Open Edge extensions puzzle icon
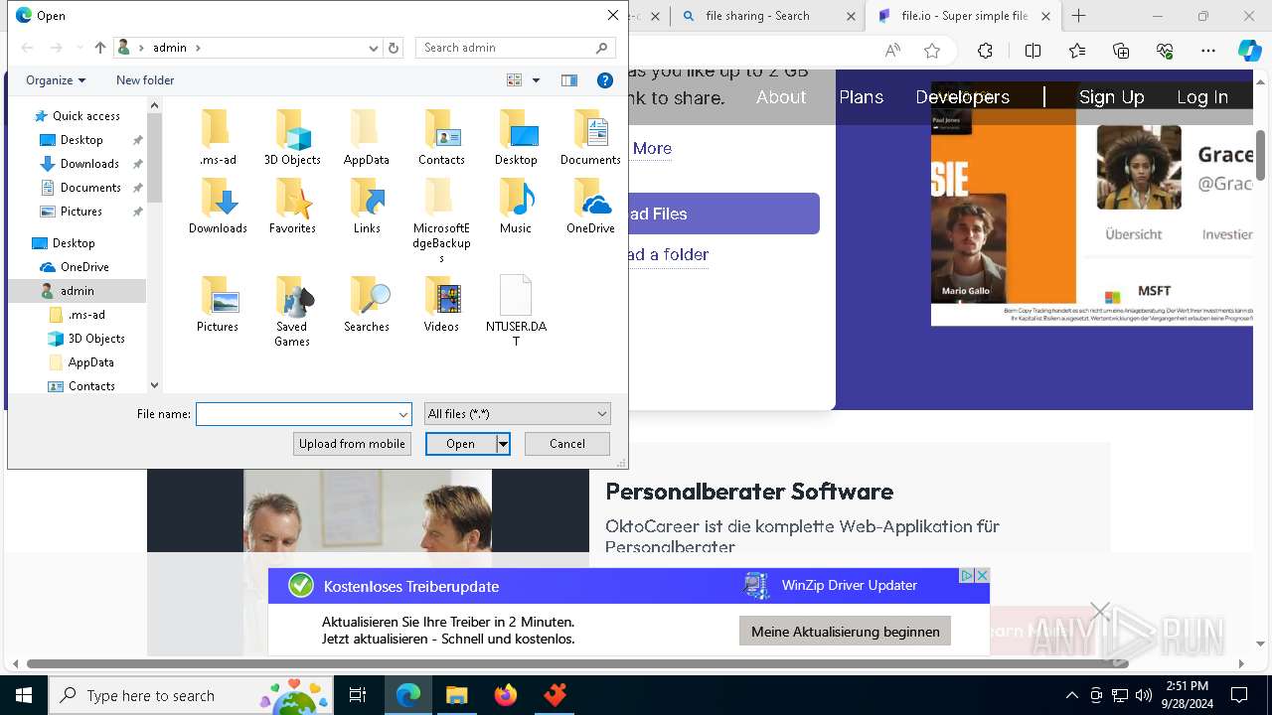 pos(985,51)
